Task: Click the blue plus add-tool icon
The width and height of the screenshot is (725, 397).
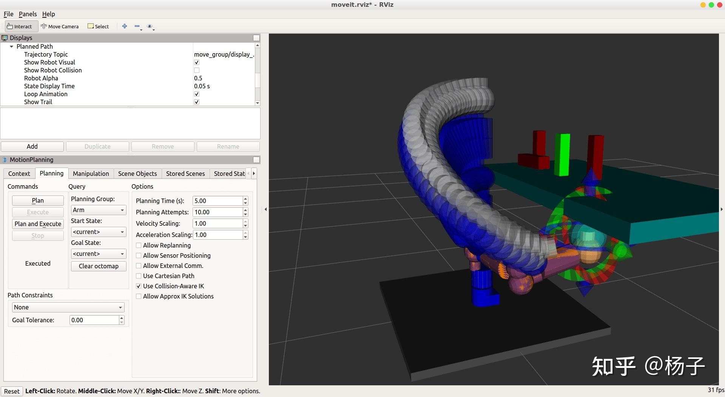Action: point(125,26)
